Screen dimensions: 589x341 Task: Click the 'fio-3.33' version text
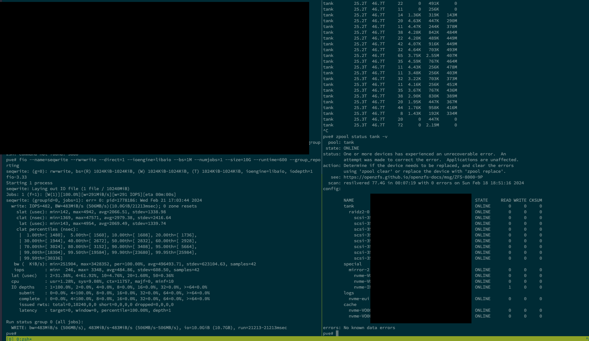16,177
